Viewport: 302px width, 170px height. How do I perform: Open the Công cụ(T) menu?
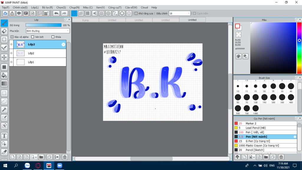point(115,7)
